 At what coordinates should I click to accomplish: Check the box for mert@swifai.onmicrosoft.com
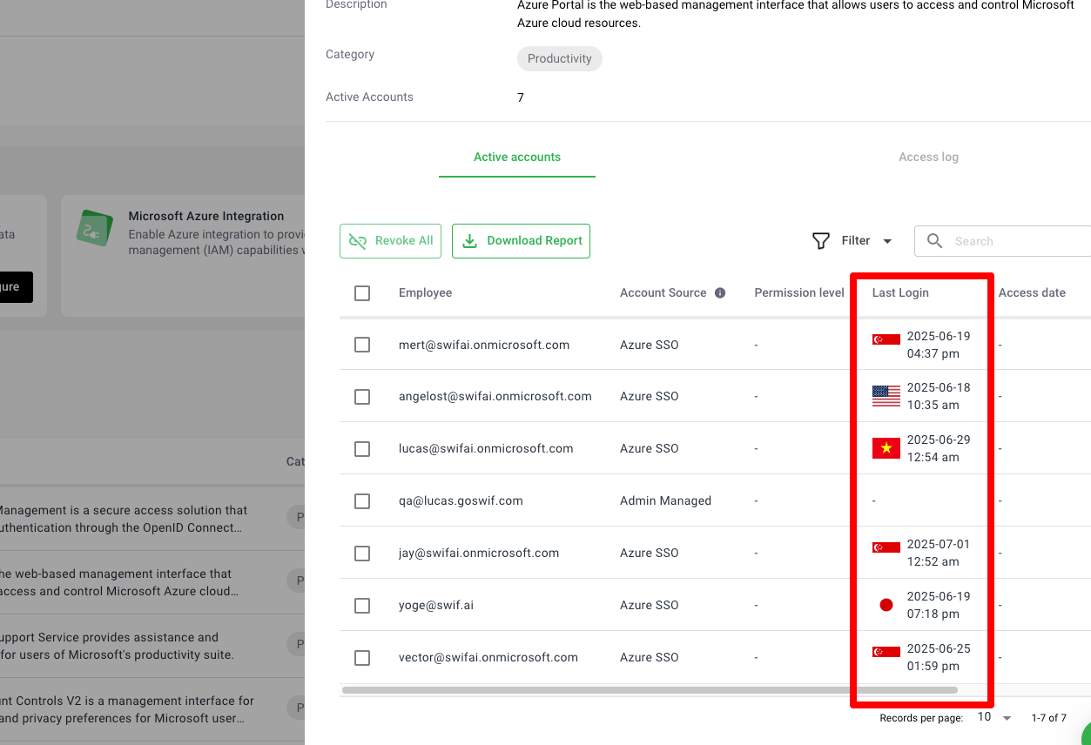coord(362,345)
